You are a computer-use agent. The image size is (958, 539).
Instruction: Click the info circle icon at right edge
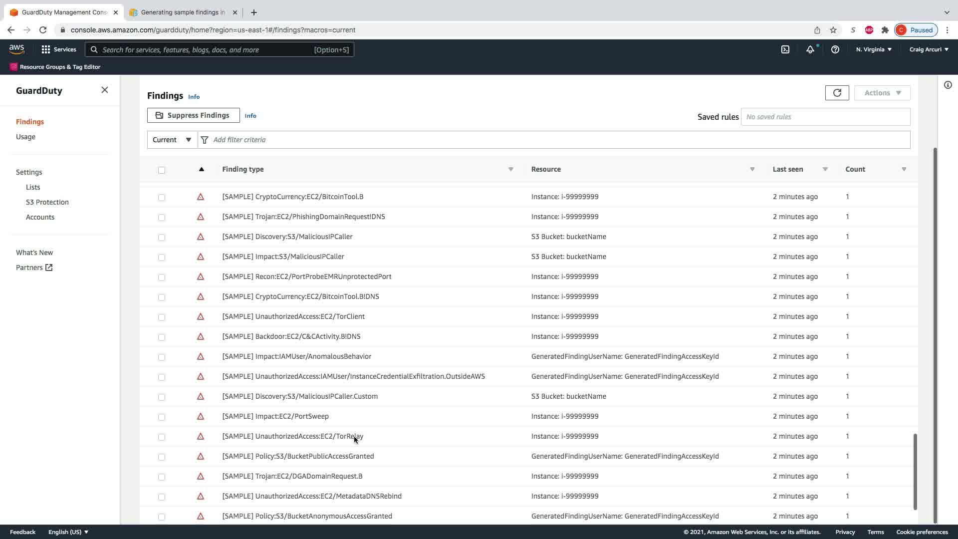tap(948, 85)
